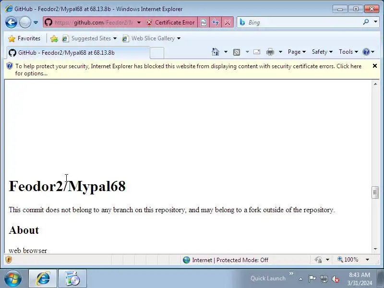Click the security information bar message
The height and width of the screenshot is (288, 384).
(x=188, y=70)
